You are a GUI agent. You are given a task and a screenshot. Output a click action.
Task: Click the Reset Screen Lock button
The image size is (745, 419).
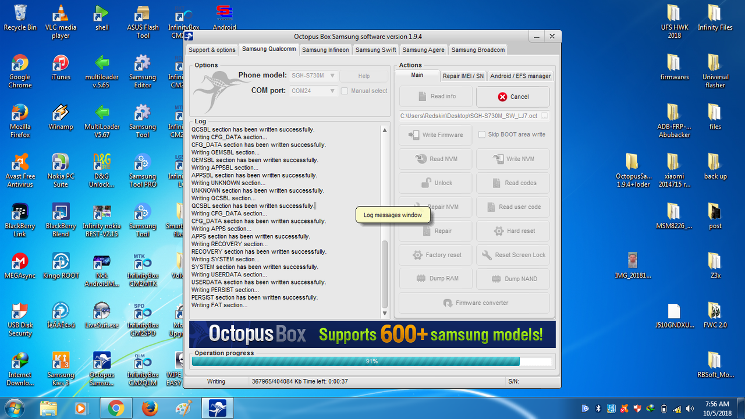coord(513,255)
